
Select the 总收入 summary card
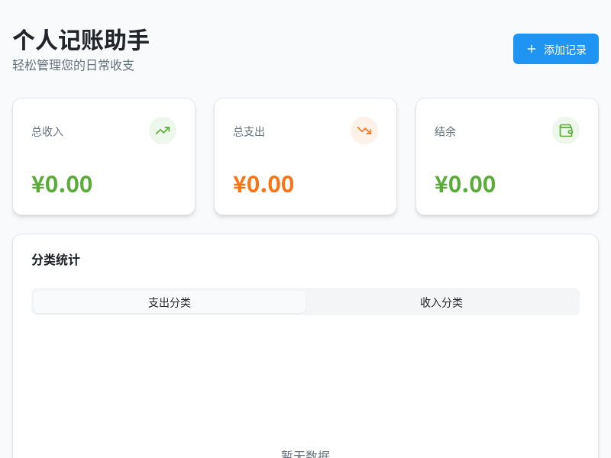104,156
